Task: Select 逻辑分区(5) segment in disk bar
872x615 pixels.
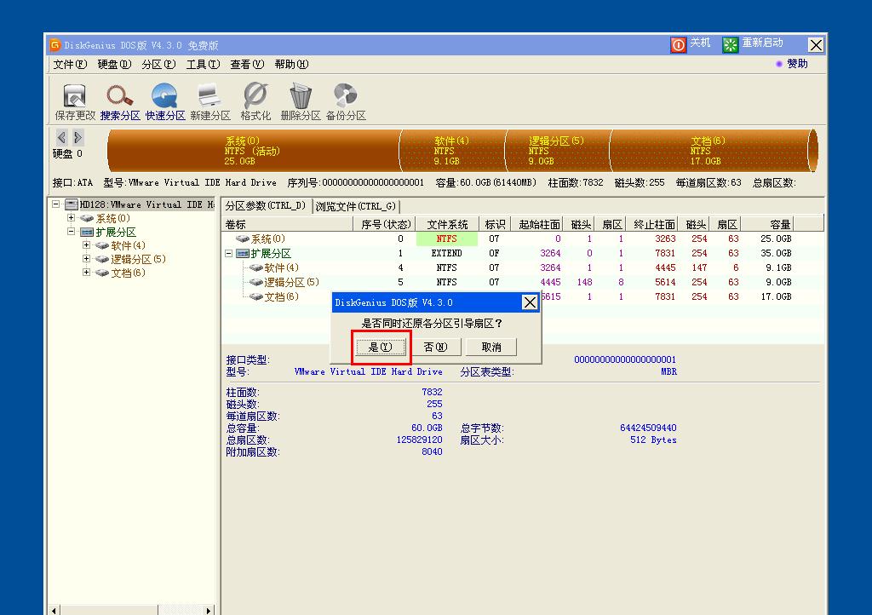Action: (557, 151)
